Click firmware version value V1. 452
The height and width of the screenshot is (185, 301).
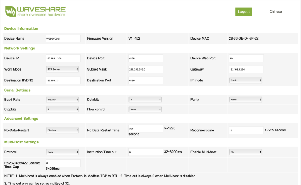(134, 38)
